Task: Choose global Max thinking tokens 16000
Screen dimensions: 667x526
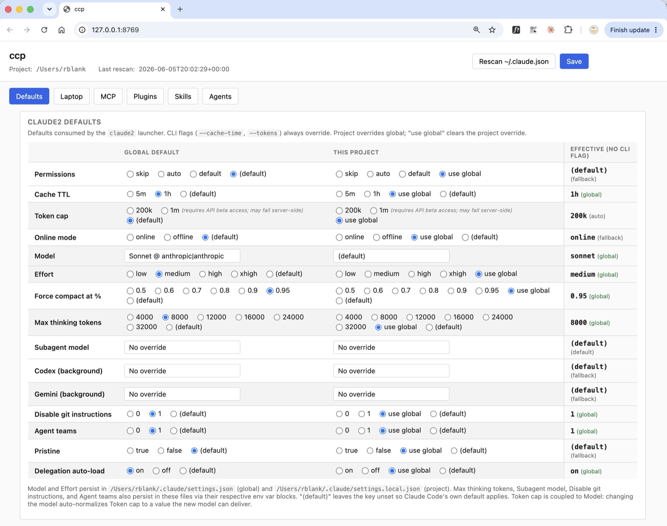Action: click(238, 318)
